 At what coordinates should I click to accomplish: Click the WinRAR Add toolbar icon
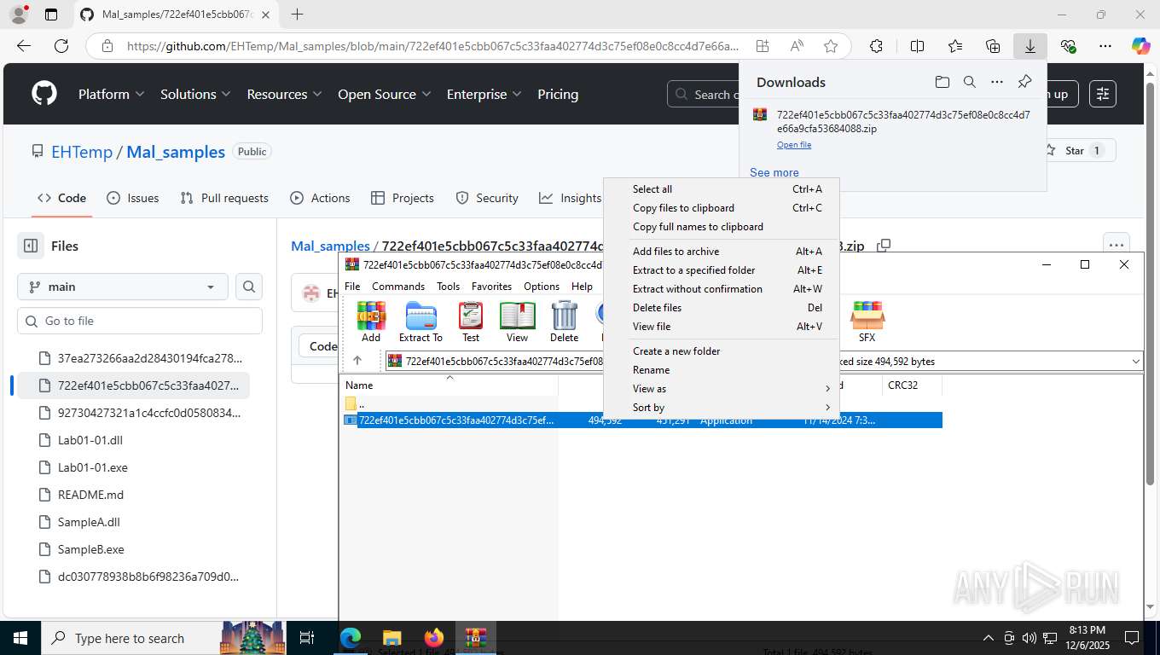(x=371, y=322)
